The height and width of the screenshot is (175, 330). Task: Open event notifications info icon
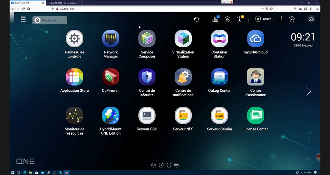pos(239,19)
